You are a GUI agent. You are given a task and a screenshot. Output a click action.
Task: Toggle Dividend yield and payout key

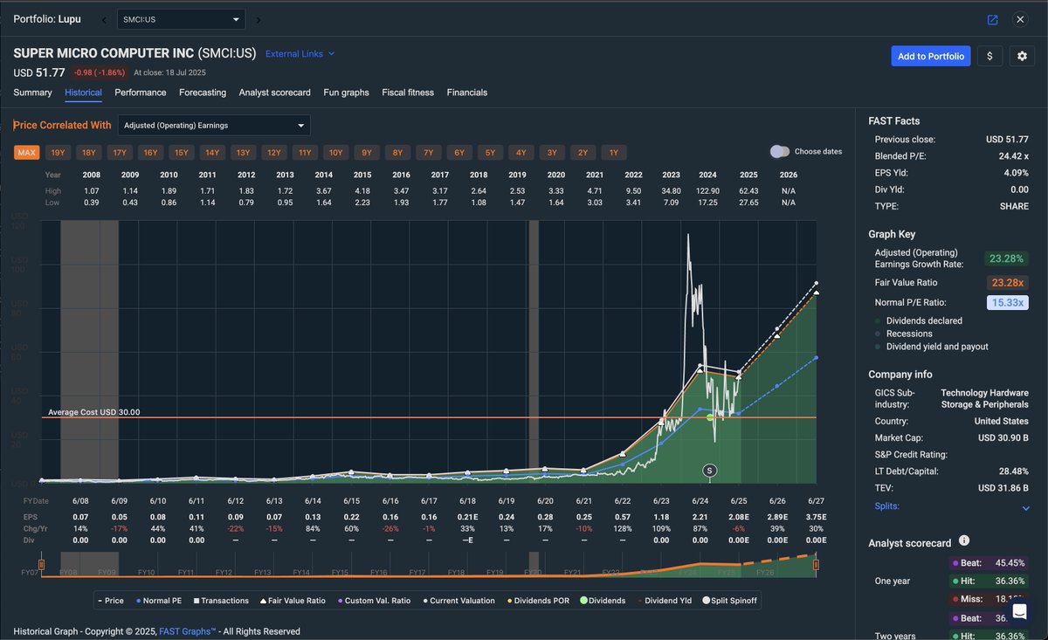(x=932, y=347)
